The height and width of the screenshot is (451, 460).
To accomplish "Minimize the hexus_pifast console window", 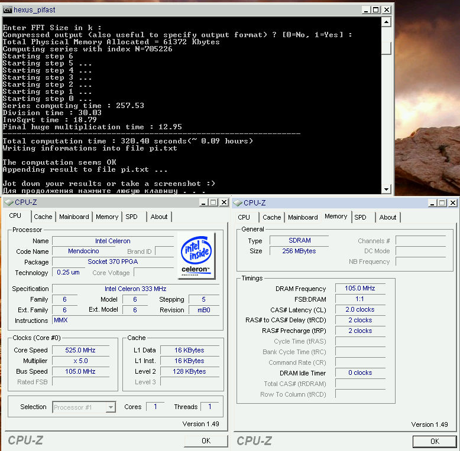I will point(365,10).
